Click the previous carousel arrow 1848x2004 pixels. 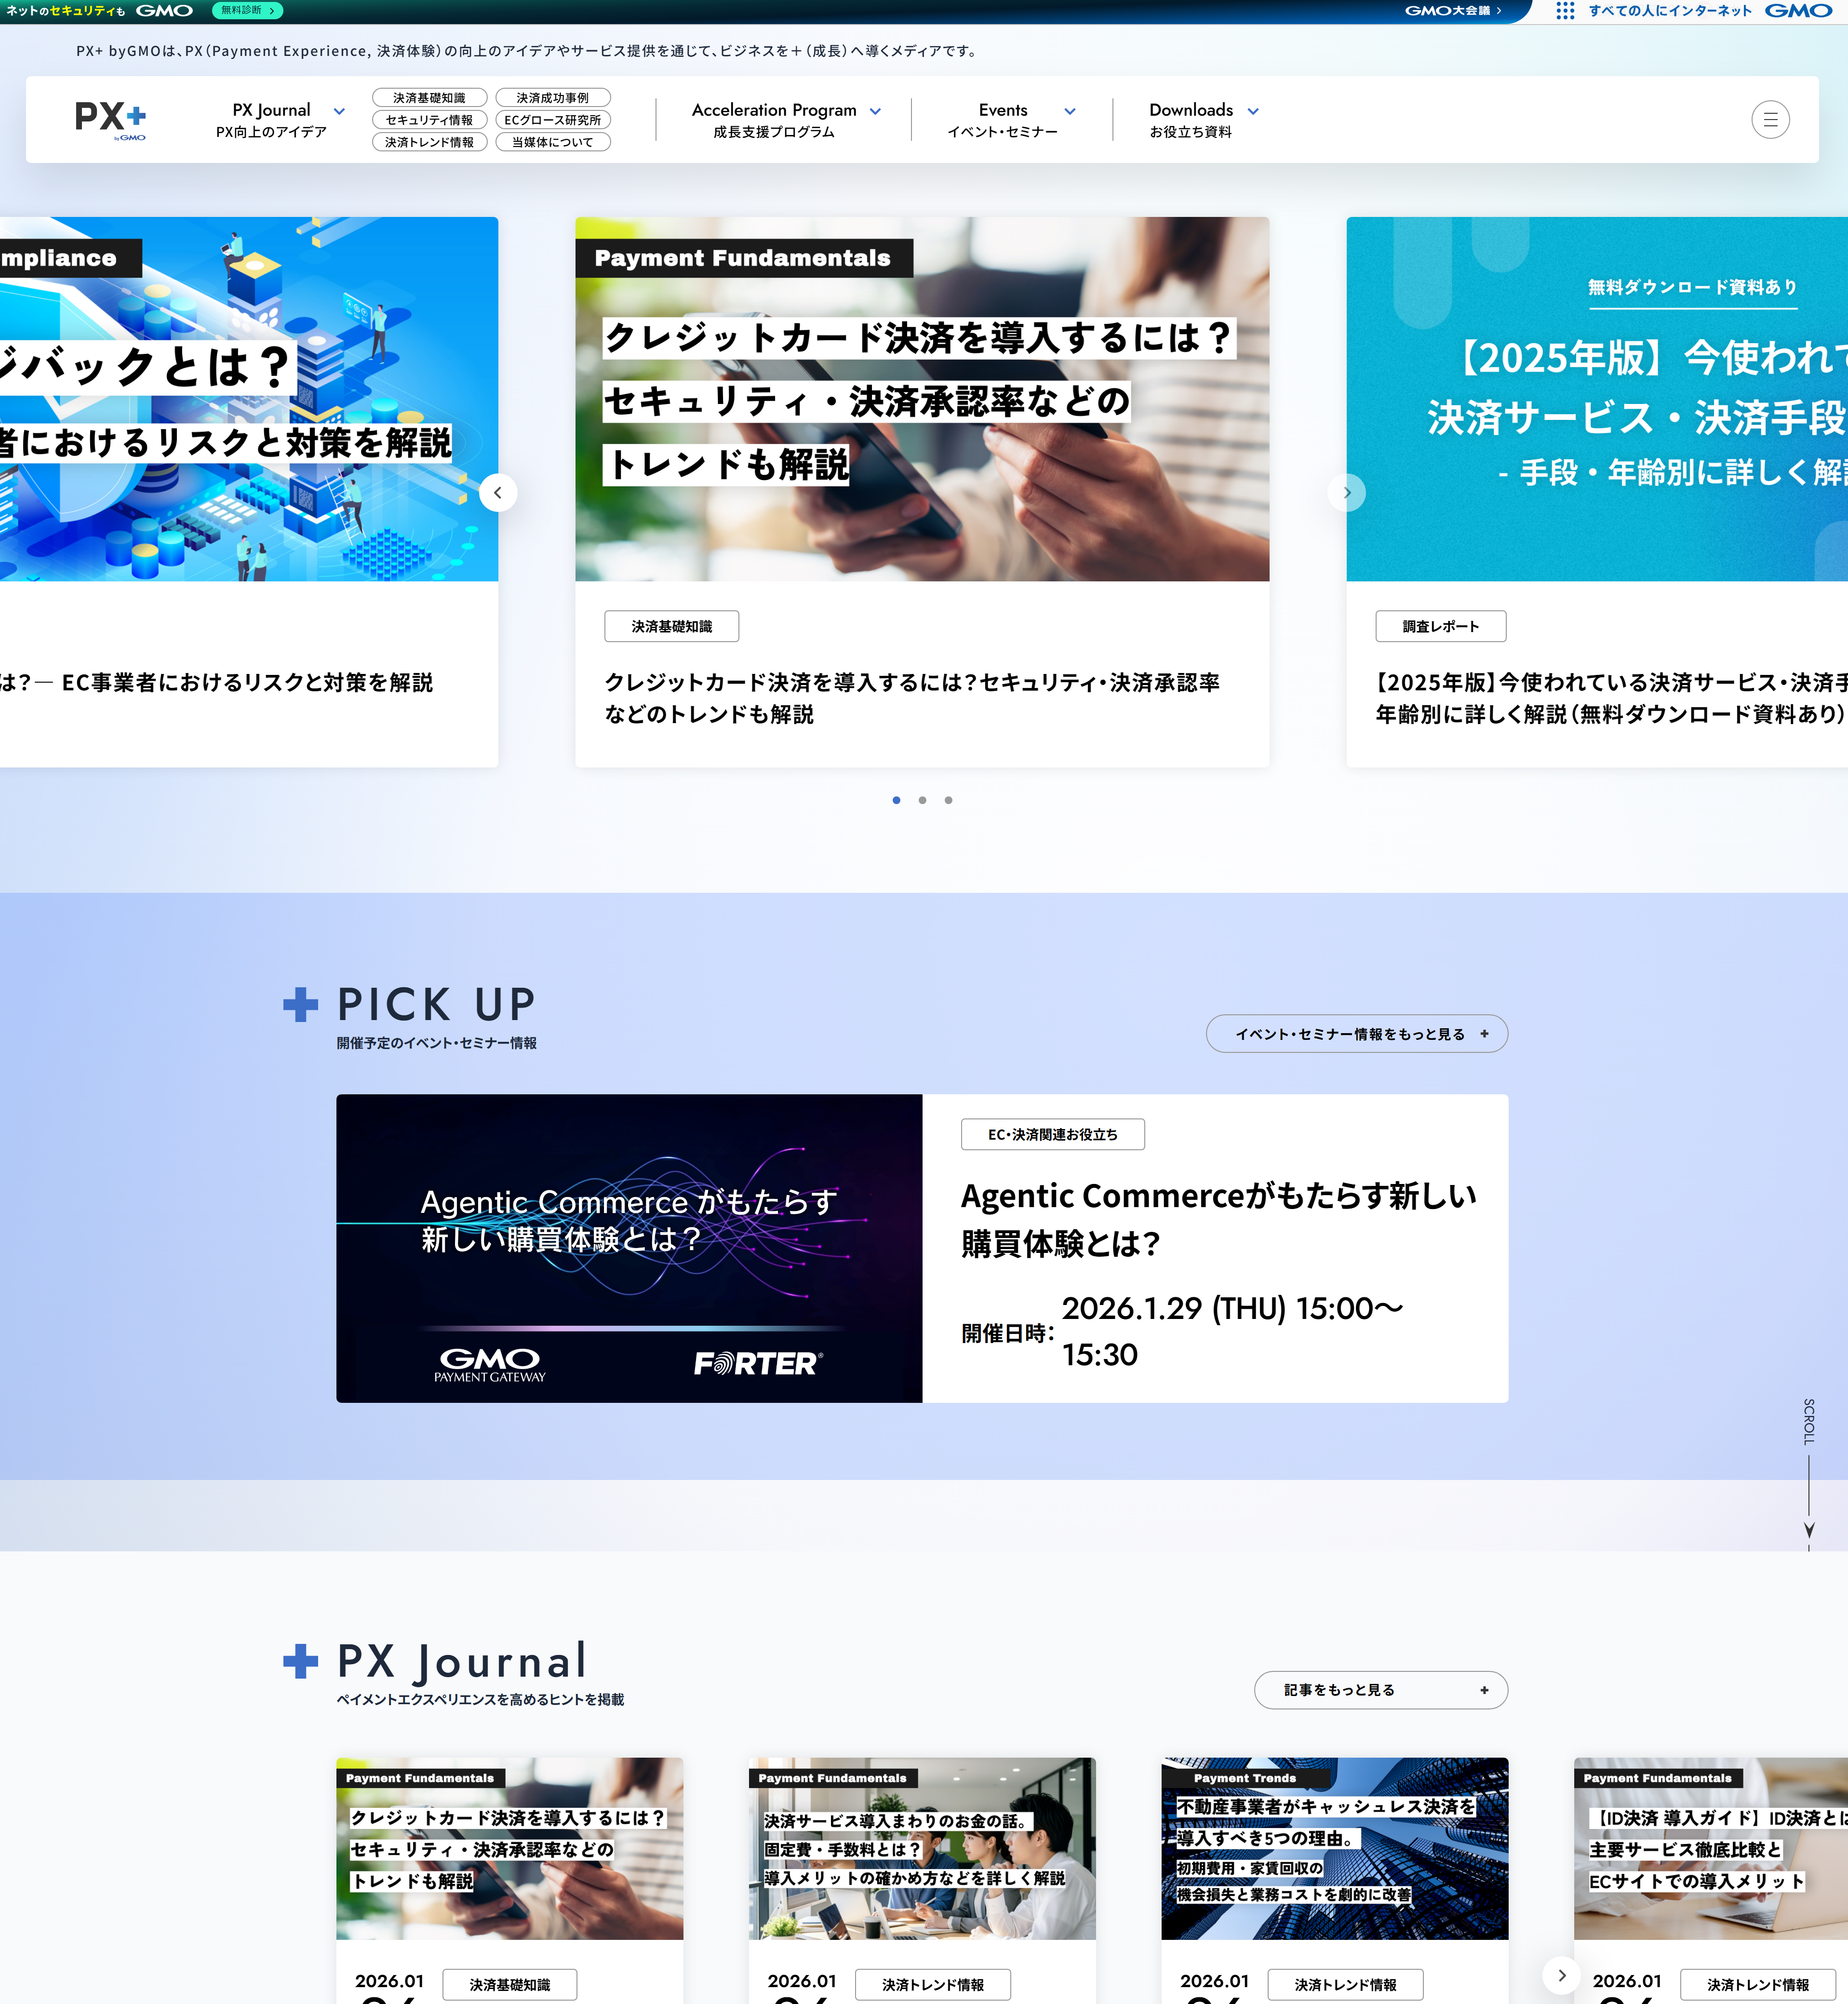[x=499, y=492]
